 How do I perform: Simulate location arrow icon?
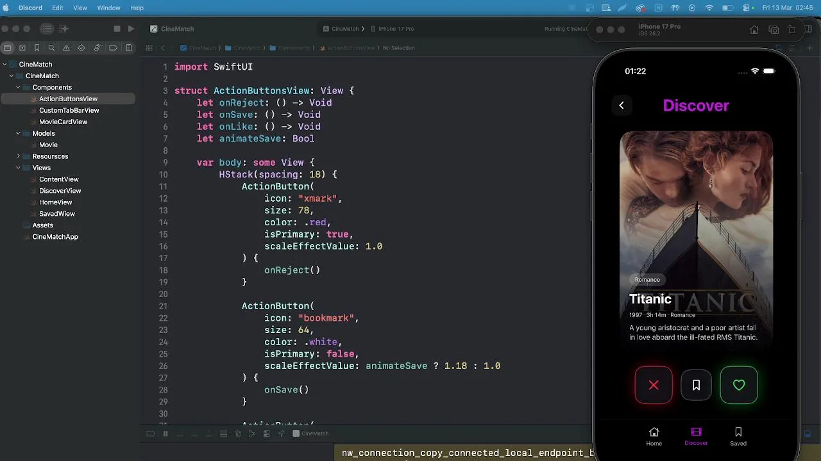coord(281,433)
